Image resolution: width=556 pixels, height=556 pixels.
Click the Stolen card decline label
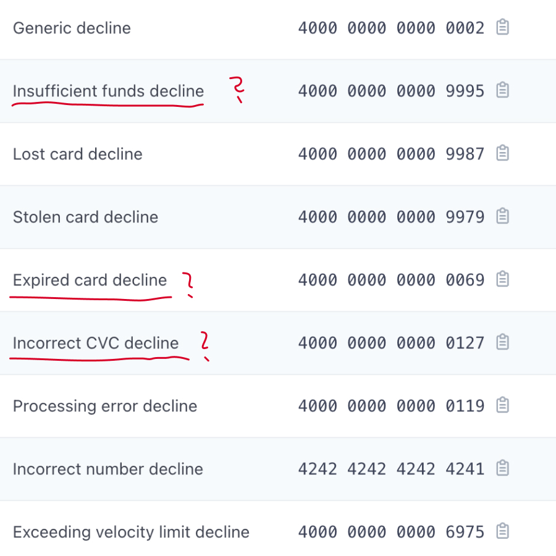(x=85, y=217)
